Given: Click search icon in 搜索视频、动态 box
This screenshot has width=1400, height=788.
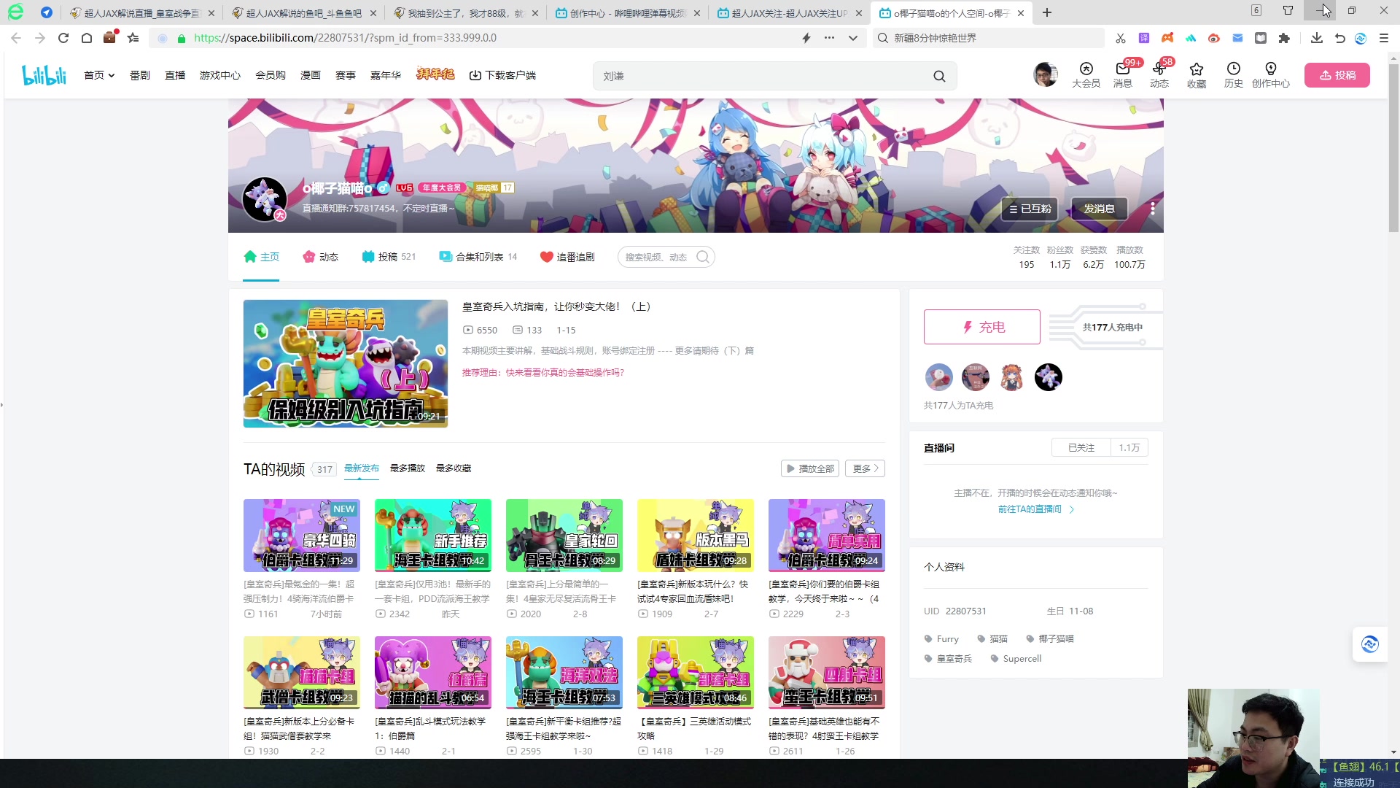Looking at the screenshot, I should [x=703, y=257].
